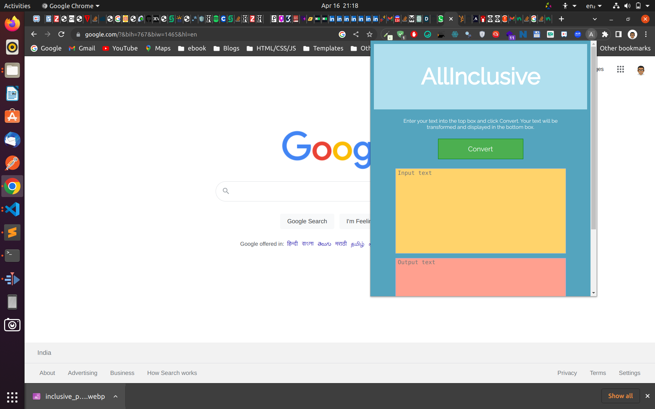655x409 pixels.
Task: Open Visual Studio Code from the dock
Action: [12, 209]
